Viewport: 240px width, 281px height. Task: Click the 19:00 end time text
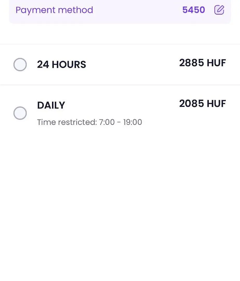(133, 122)
